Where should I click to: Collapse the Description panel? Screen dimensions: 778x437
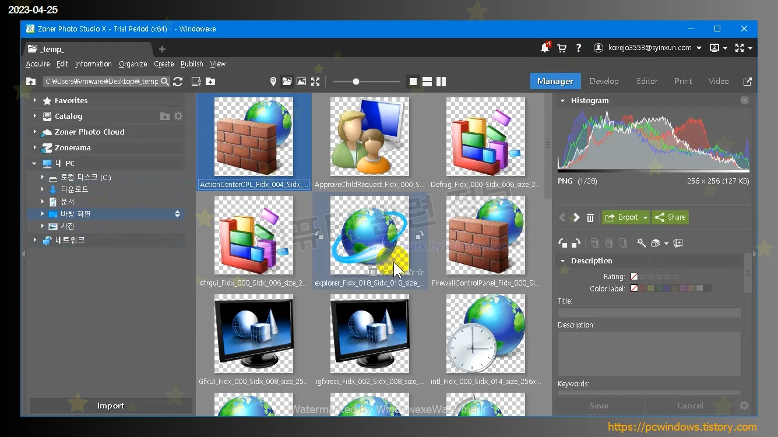[x=562, y=261]
